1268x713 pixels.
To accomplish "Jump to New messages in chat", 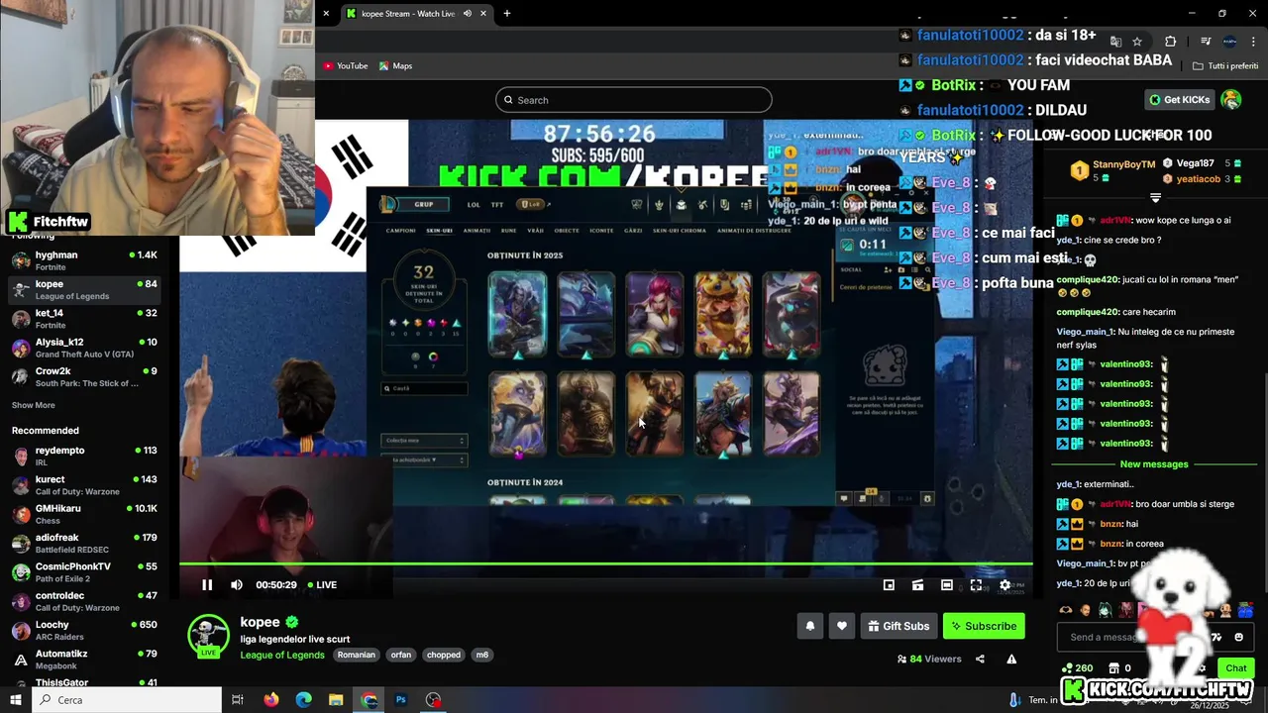I will tap(1153, 464).
